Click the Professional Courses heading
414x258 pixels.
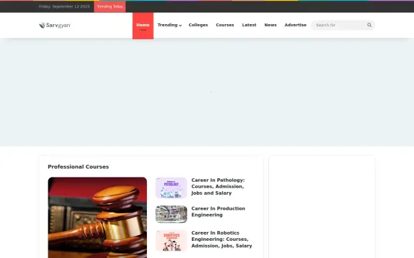[78, 166]
